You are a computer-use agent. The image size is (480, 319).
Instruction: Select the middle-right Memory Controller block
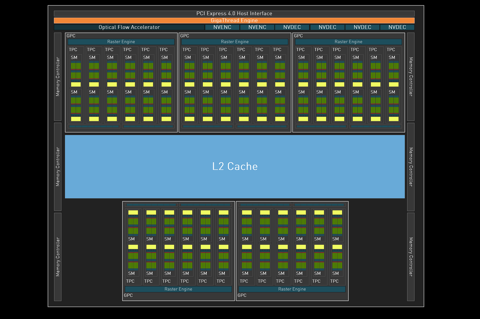tap(411, 167)
